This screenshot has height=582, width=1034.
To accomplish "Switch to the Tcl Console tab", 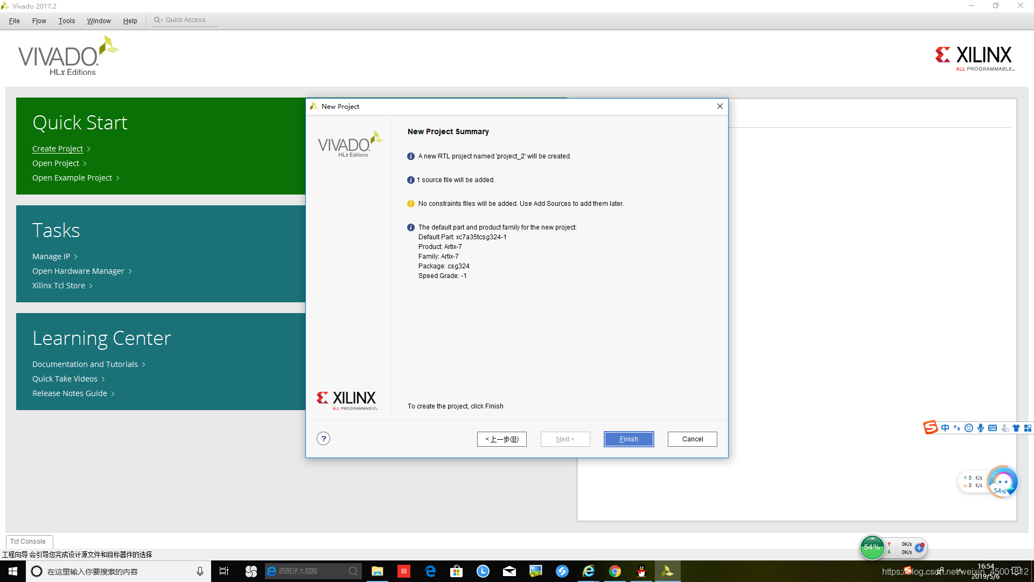I will pyautogui.click(x=29, y=542).
